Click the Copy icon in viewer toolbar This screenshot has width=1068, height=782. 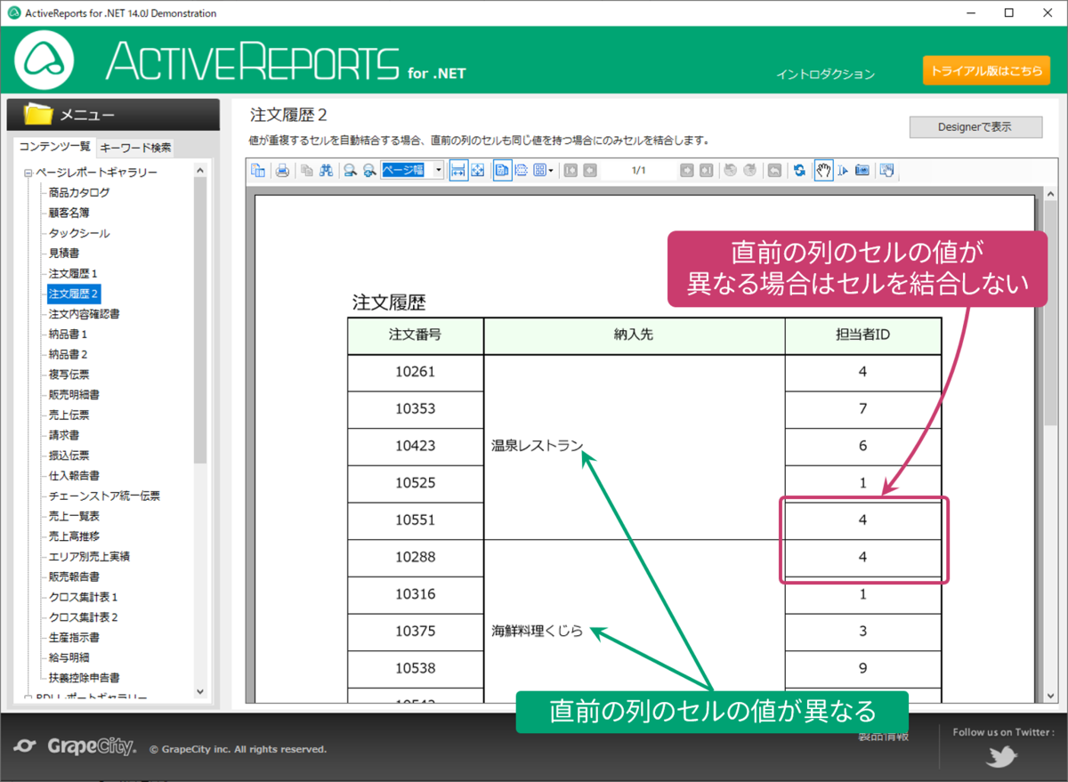click(x=308, y=170)
